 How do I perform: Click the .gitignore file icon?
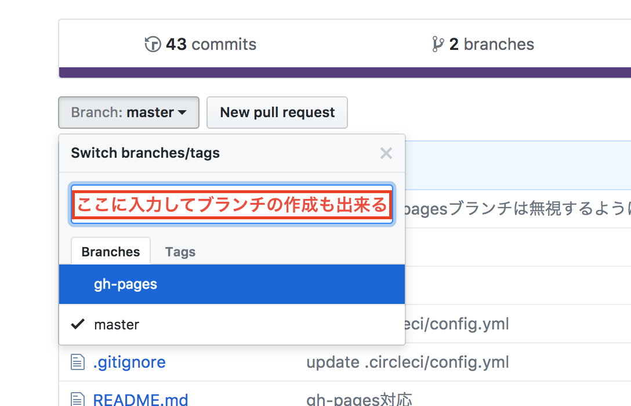[x=78, y=362]
